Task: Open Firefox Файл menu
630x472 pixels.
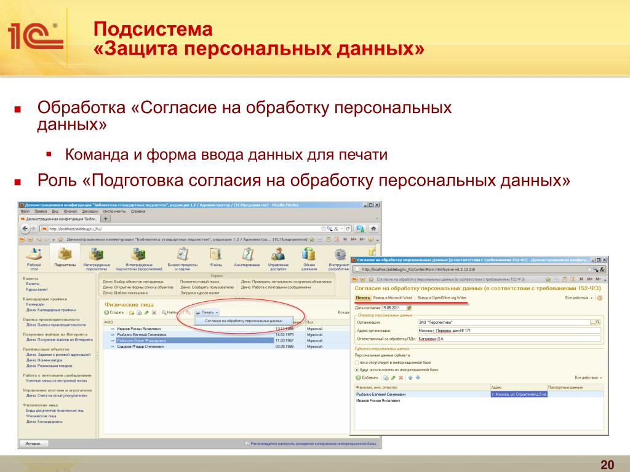Action: [25, 211]
